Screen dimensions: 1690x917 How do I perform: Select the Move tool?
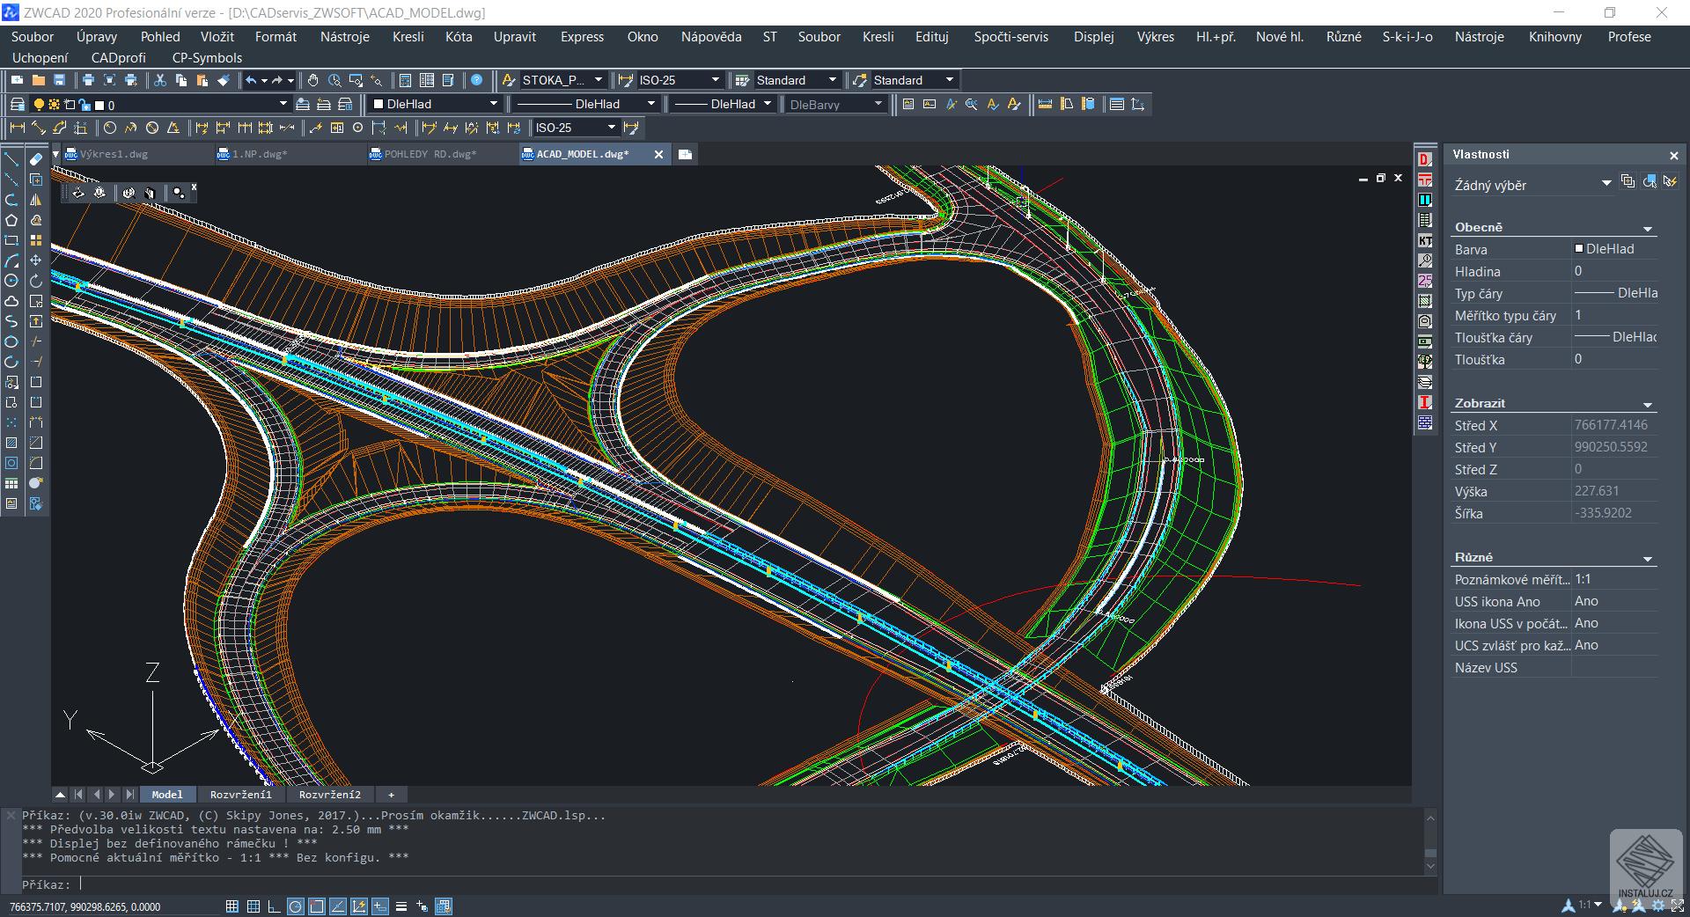36,260
